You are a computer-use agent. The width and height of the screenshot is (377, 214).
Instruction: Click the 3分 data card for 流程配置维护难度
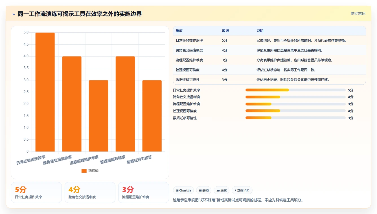144,192
